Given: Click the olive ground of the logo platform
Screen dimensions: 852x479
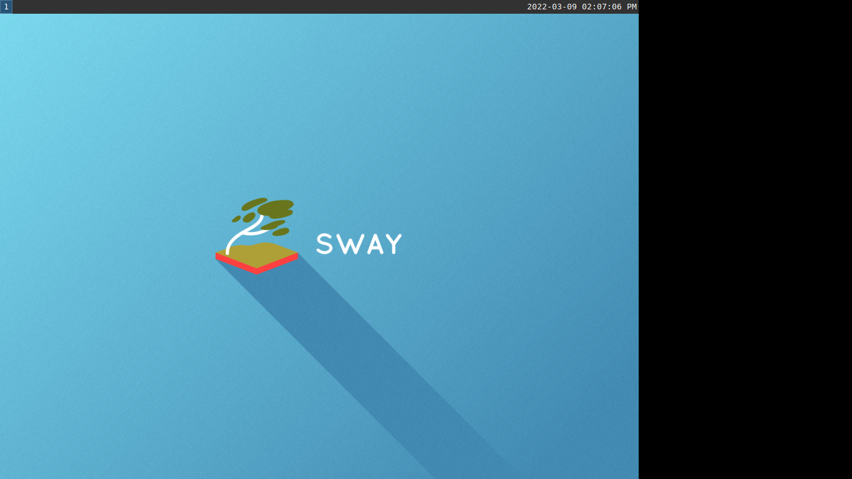Looking at the screenshot, I should [256, 254].
